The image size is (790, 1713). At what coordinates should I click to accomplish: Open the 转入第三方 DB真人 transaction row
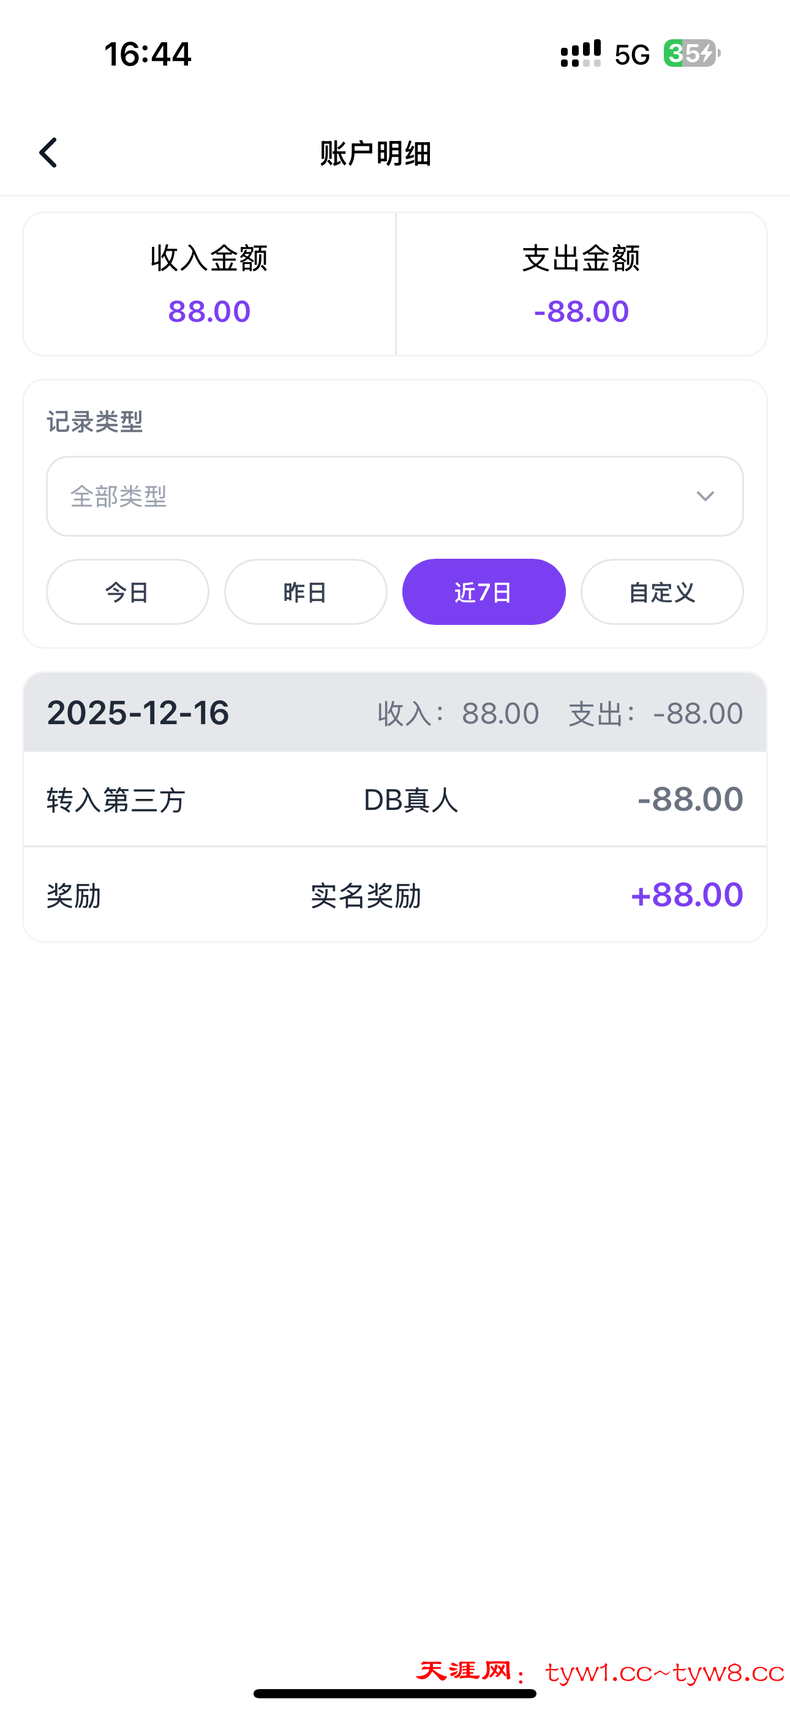click(395, 800)
